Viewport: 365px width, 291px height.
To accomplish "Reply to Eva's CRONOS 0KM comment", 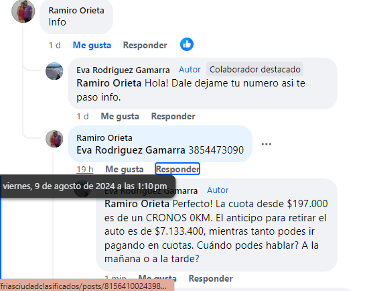I will [211, 278].
